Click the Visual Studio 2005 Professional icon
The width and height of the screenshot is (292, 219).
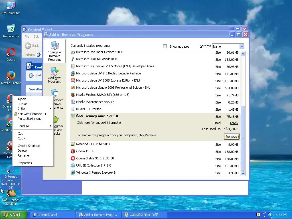point(73,88)
